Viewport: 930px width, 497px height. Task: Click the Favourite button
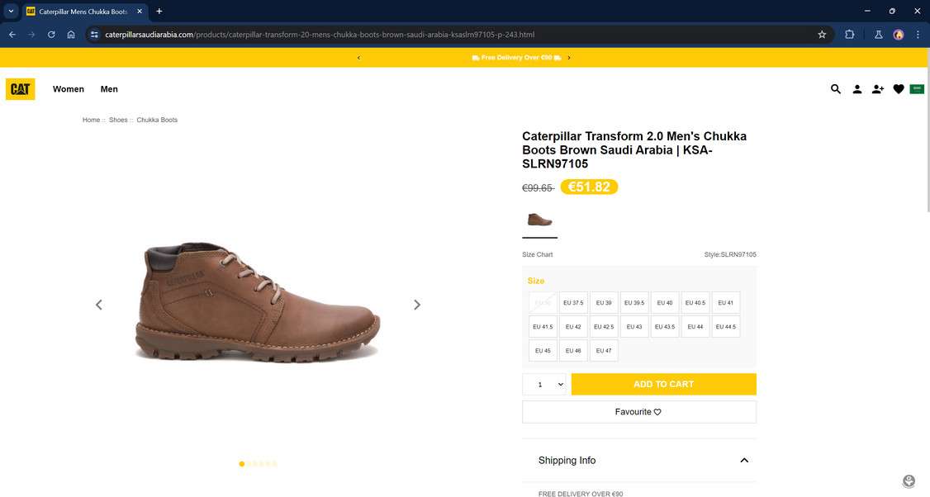638,412
